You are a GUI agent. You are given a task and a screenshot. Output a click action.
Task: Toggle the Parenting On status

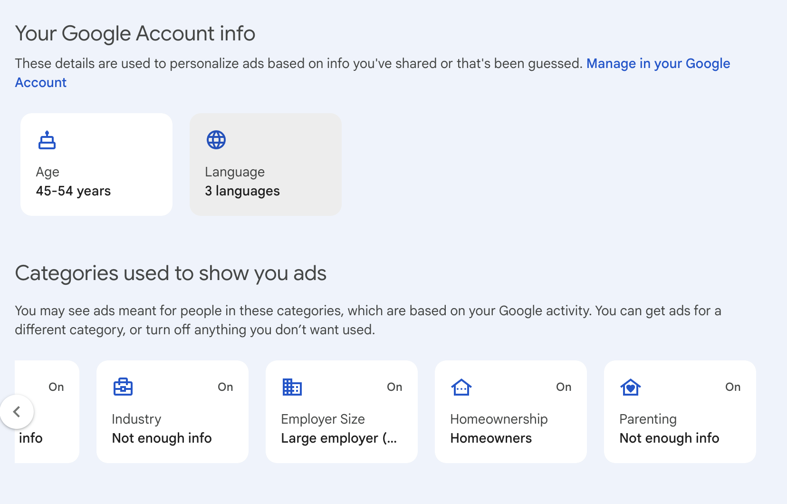(x=733, y=387)
